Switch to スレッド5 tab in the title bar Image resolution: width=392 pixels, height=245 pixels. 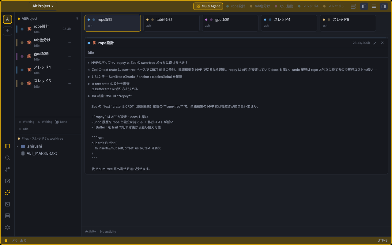coord(333,6)
